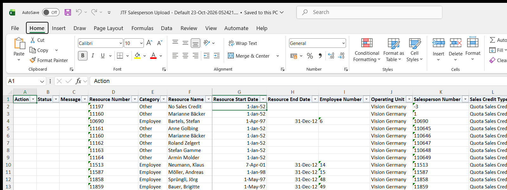Screen dimensions: 507x190
Task: Expand Merge & Center options arrow
Action: pos(278,56)
